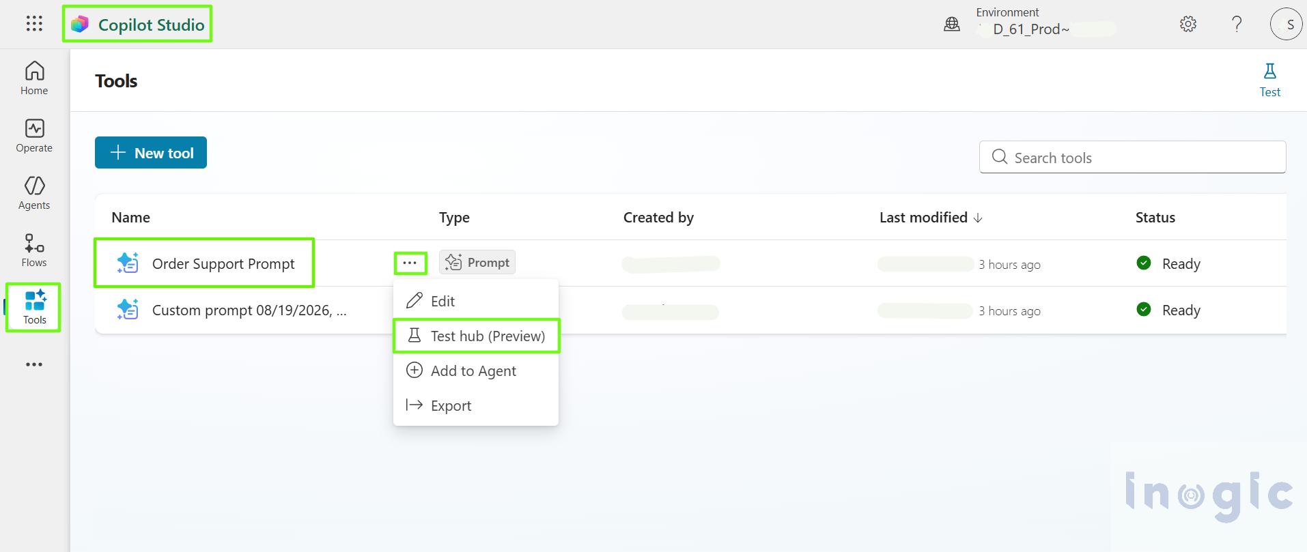
Task: Click the Name column header
Action: pos(130,218)
